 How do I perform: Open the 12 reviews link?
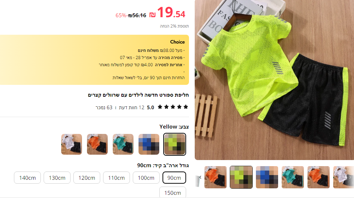click(x=132, y=107)
